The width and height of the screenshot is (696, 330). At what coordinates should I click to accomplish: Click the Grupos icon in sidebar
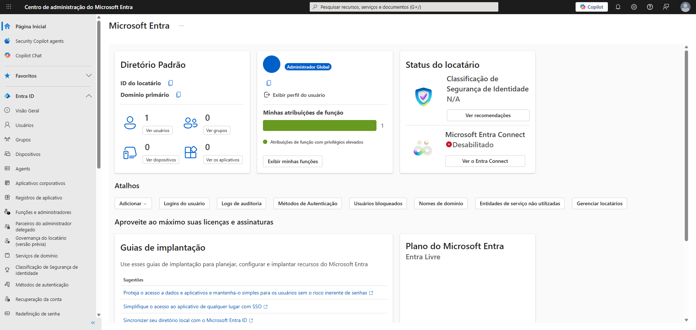(7, 139)
